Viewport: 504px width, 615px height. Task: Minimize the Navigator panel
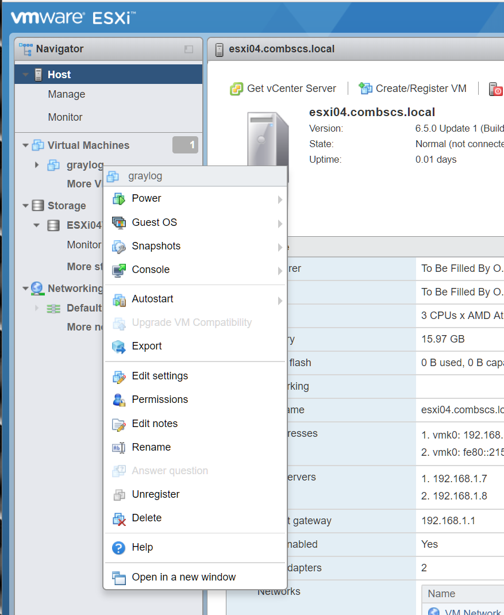point(188,49)
